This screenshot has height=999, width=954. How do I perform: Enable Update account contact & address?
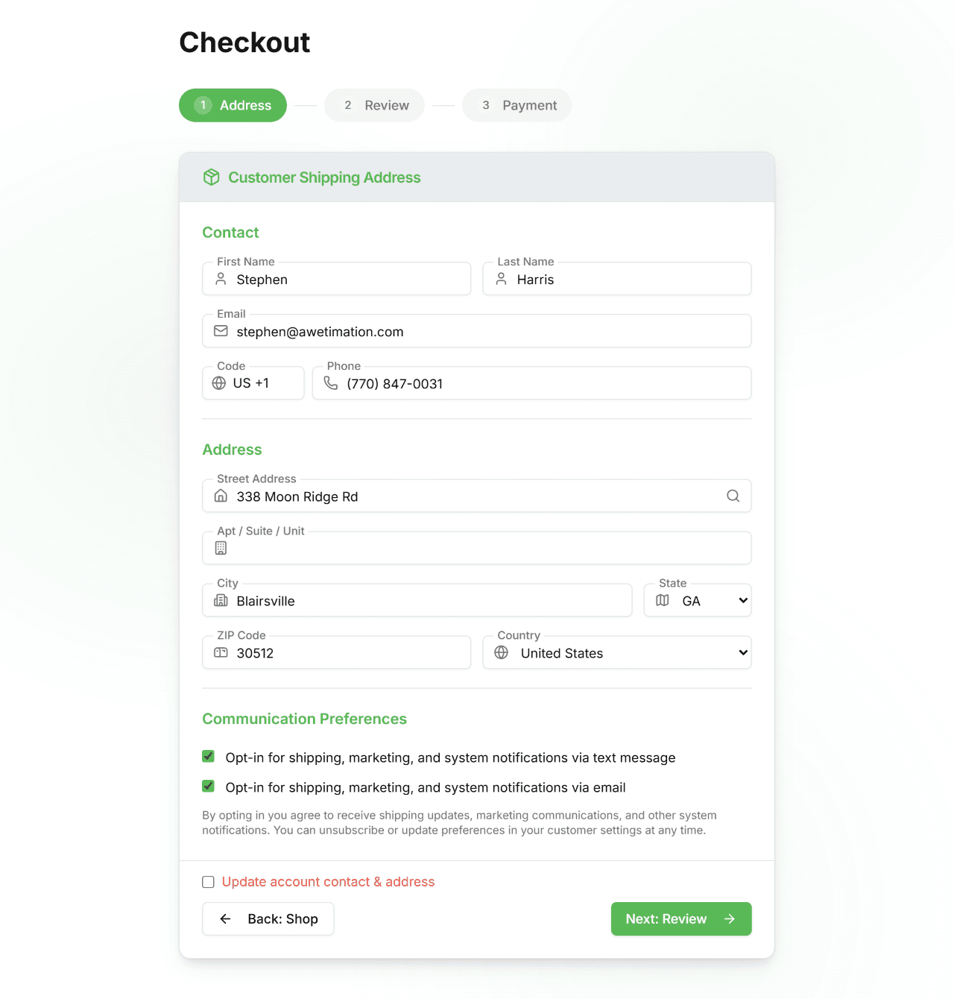pos(207,882)
